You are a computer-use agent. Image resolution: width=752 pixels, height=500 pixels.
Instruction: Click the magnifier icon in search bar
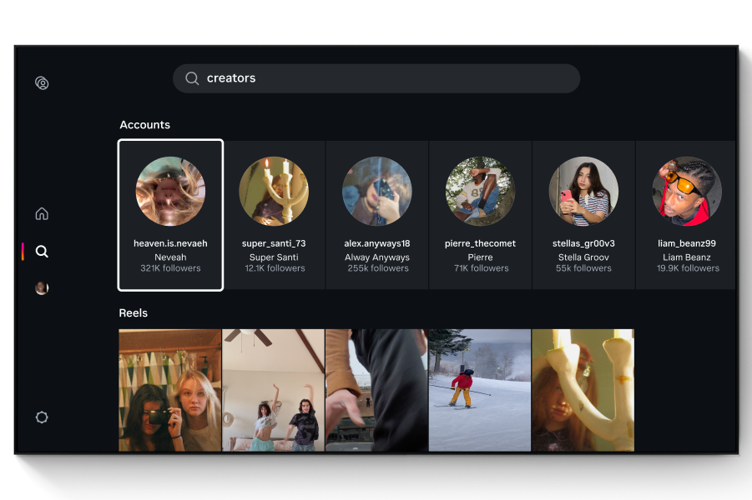pos(192,78)
